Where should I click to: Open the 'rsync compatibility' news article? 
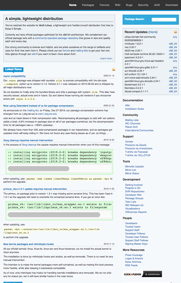tap(14, 76)
